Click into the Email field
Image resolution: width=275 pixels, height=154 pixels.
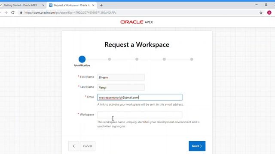point(140,97)
